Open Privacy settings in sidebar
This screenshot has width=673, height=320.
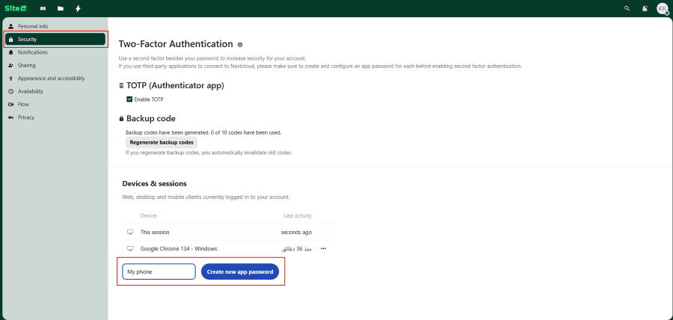(26, 117)
